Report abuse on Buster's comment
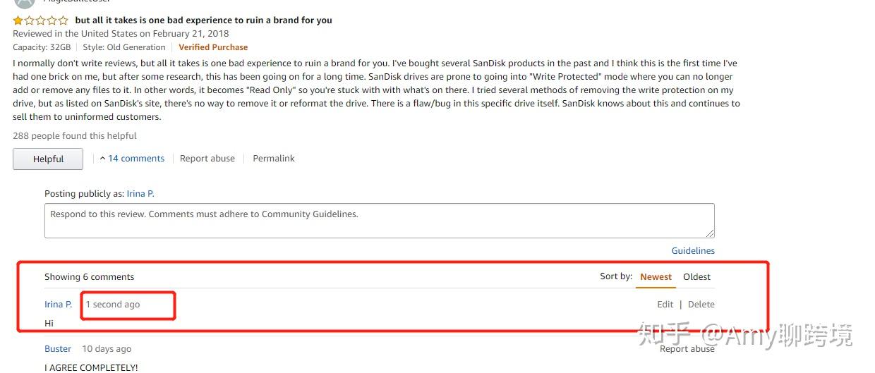The image size is (875, 373). [687, 349]
